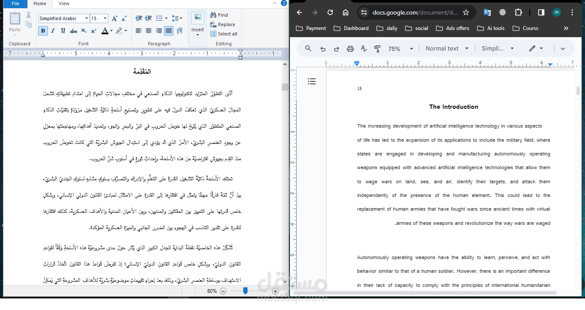The height and width of the screenshot is (310, 585).
Task: Open the font size 15 dropdown
Action: (x=106, y=18)
